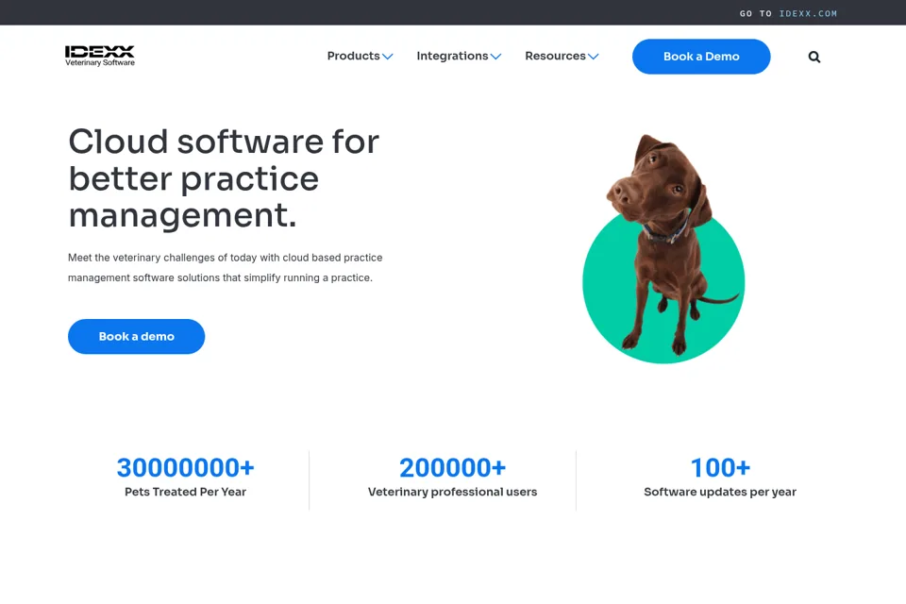Click the 'Meet the veterinary challenges' paragraph
Image resolution: width=906 pixels, height=604 pixels.
pyautogui.click(x=226, y=268)
